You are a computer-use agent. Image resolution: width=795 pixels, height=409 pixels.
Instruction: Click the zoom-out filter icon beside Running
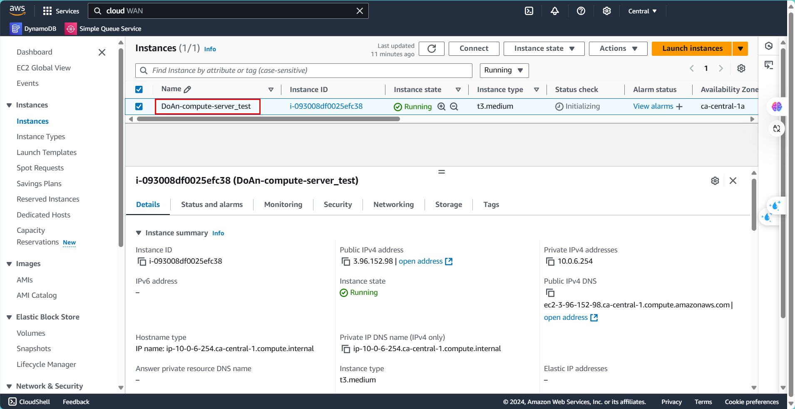click(454, 107)
